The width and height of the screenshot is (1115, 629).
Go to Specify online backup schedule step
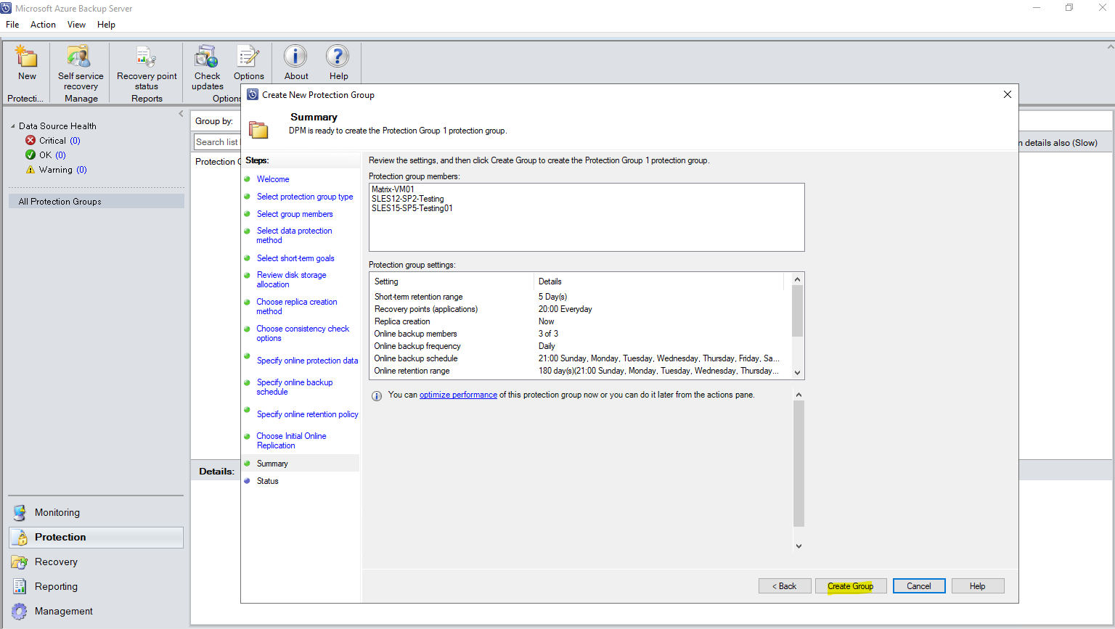pos(294,387)
